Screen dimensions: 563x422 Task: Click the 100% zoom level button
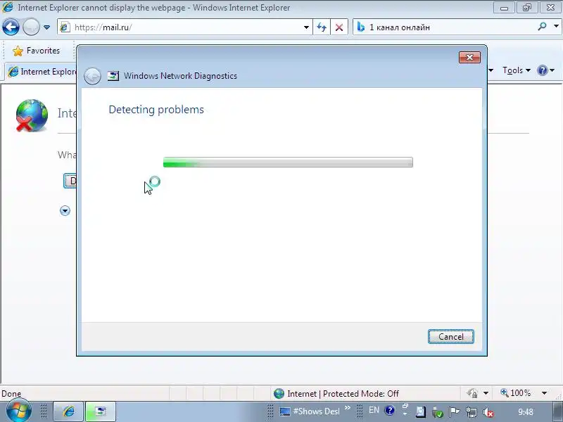516,393
